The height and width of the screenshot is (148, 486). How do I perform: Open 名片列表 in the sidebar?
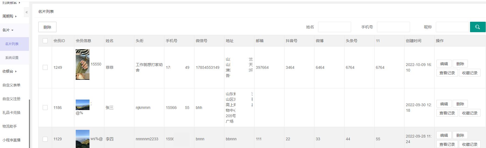click(x=12, y=44)
